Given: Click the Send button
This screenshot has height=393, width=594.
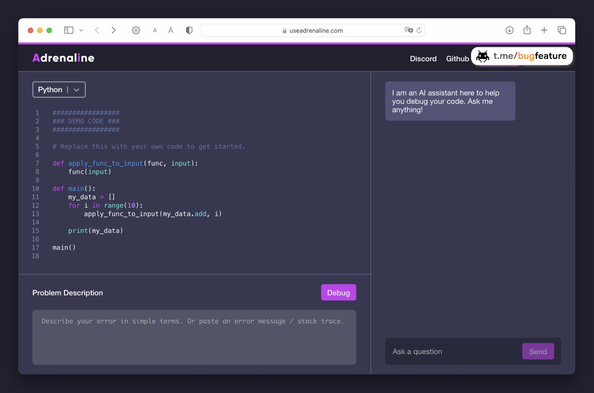Looking at the screenshot, I should (x=538, y=351).
